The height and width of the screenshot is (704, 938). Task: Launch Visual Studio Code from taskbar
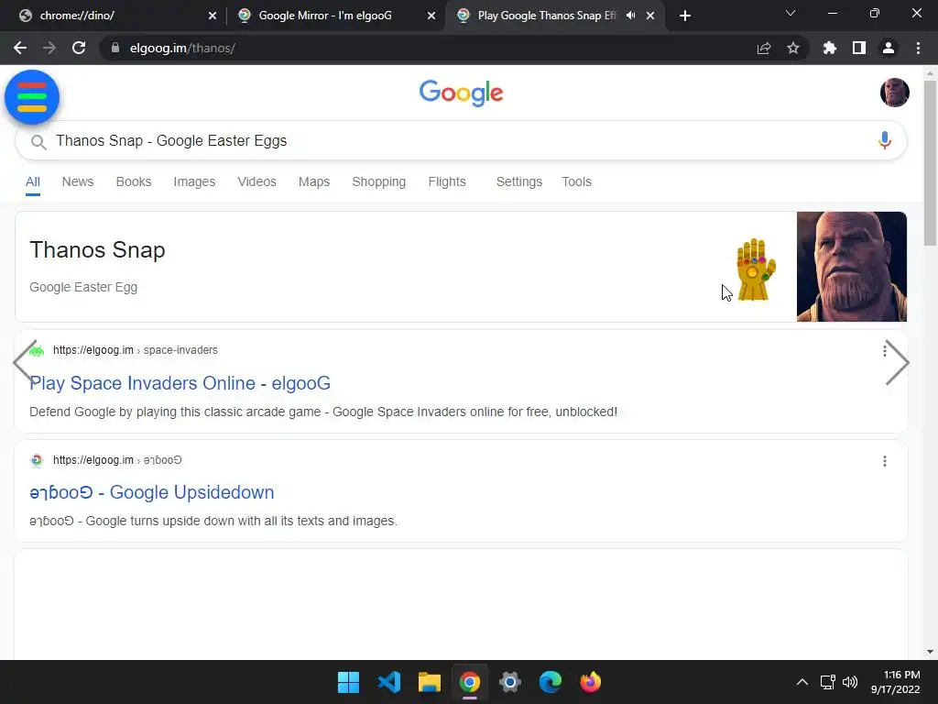tap(388, 682)
